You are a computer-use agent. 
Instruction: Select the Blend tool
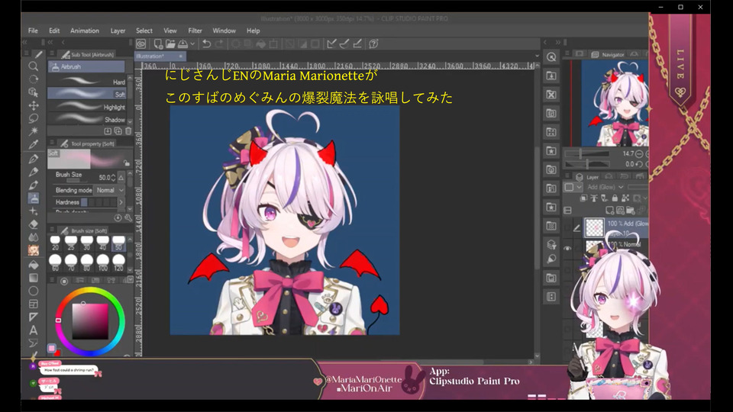tap(33, 237)
